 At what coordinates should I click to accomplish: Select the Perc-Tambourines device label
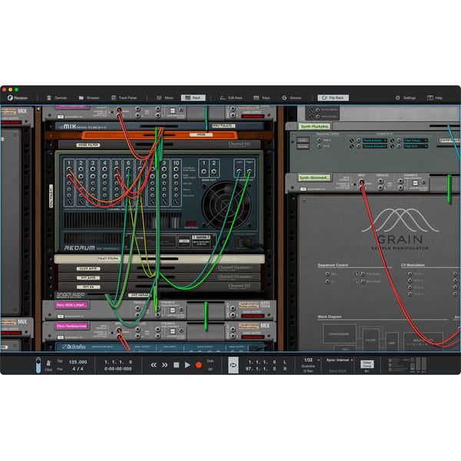click(71, 326)
